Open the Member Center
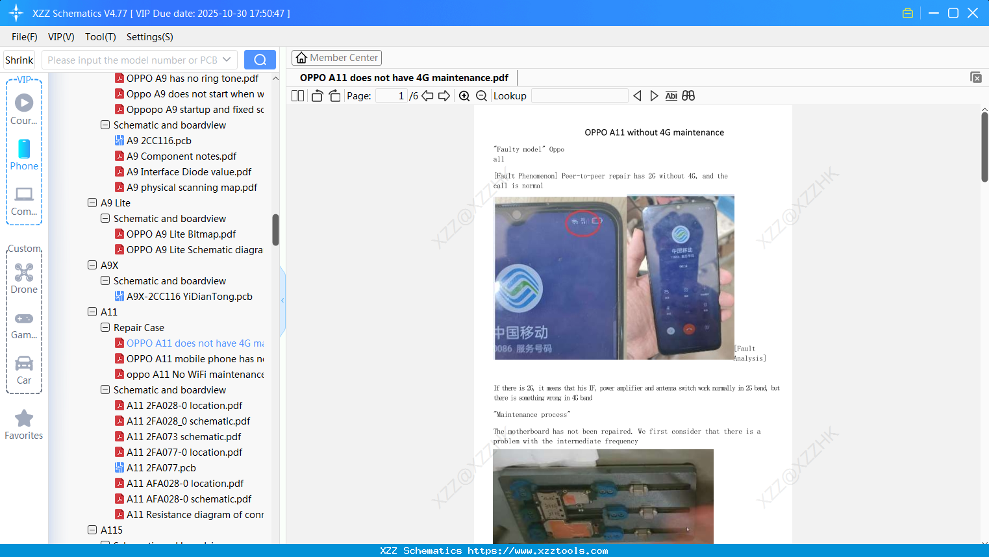Image resolution: width=989 pixels, height=557 pixels. [x=336, y=58]
